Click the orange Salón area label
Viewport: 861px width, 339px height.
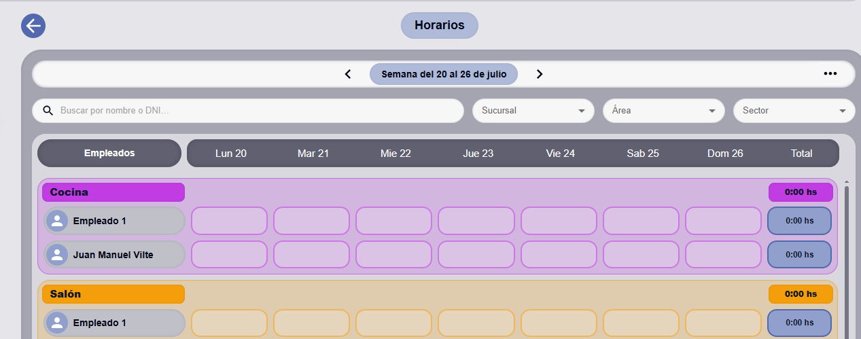coord(113,294)
